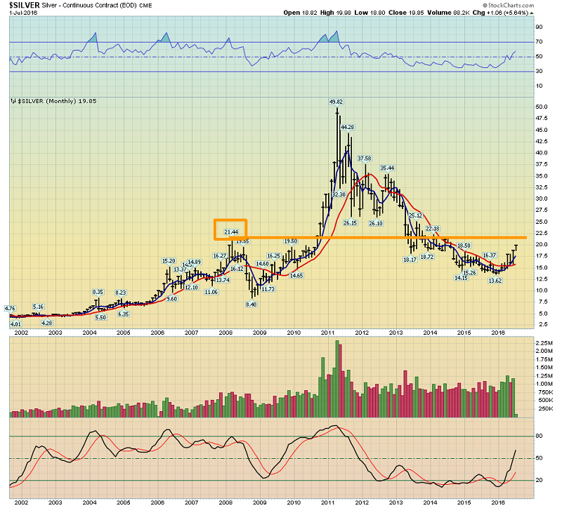
Task: Click the 11.06 low price label
Action: coord(211,292)
